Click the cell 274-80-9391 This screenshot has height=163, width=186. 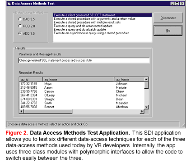coord(29,99)
